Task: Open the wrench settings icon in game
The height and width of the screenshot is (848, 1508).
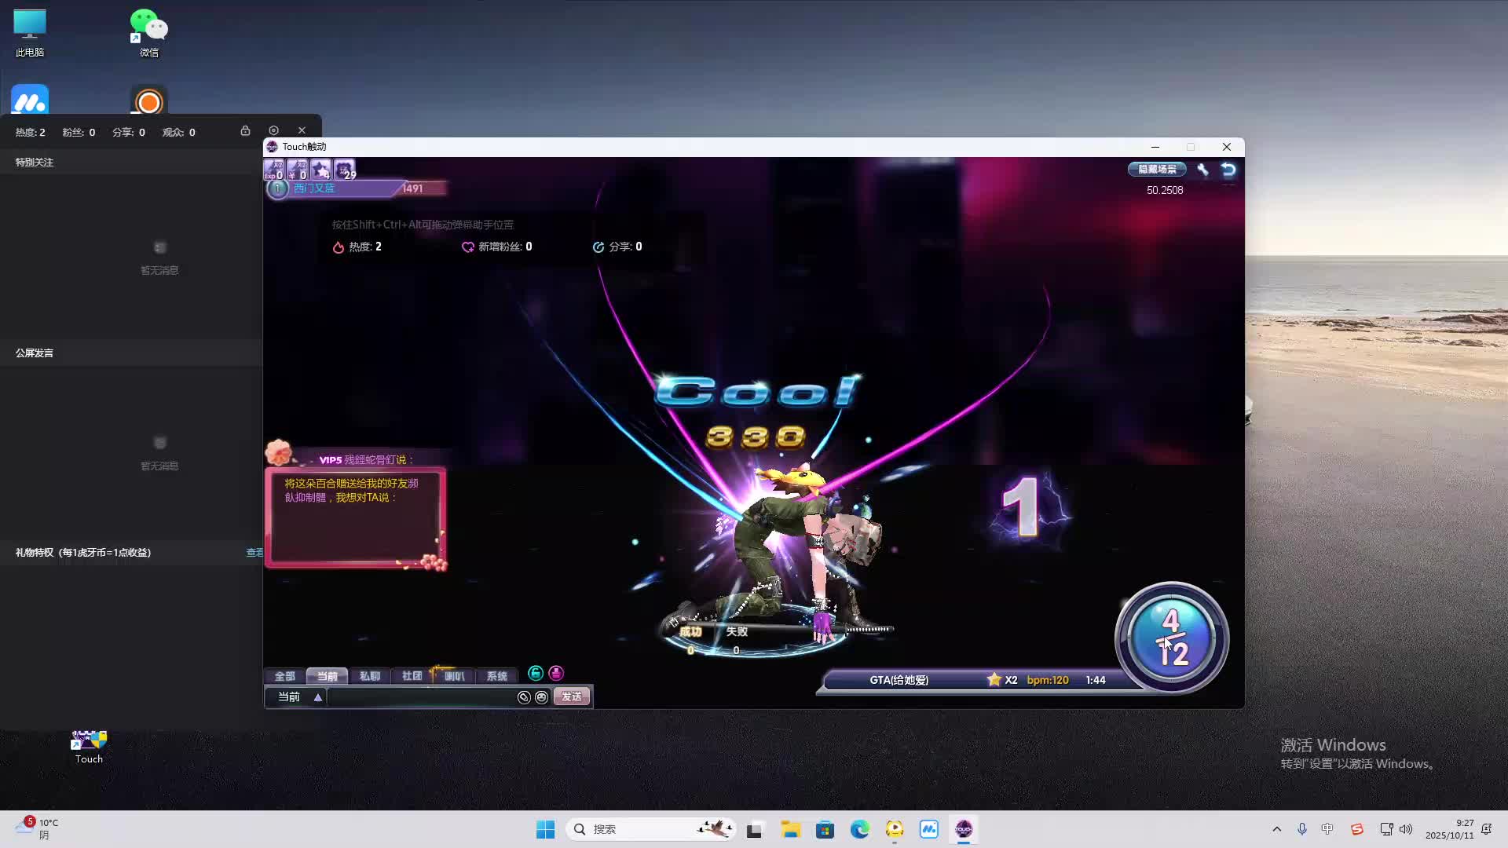Action: 1202,170
